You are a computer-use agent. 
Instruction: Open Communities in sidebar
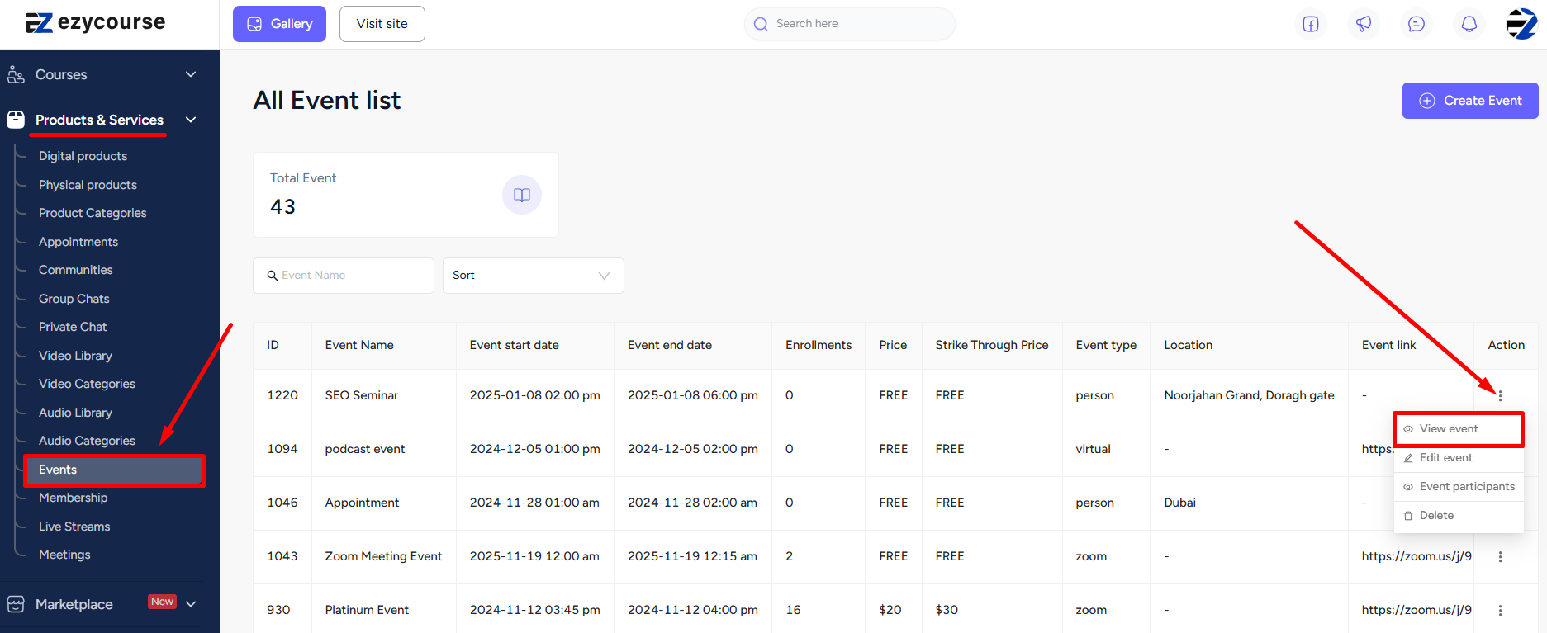pos(76,270)
